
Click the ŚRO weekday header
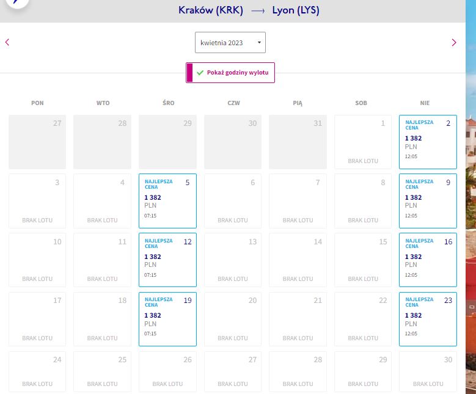pyautogui.click(x=168, y=103)
